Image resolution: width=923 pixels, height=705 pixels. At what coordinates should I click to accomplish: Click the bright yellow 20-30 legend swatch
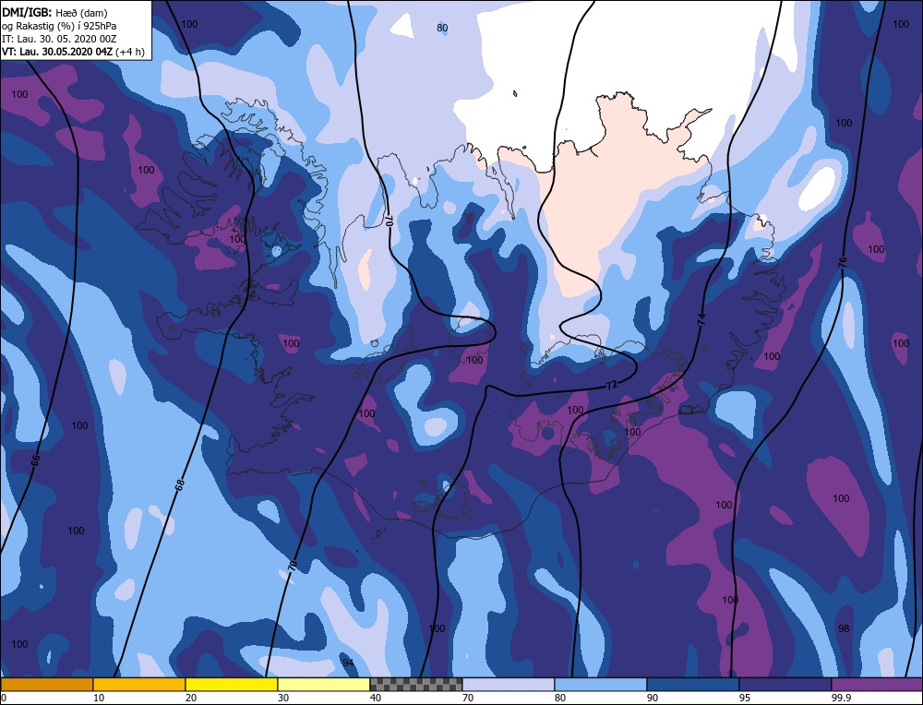pos(232,685)
